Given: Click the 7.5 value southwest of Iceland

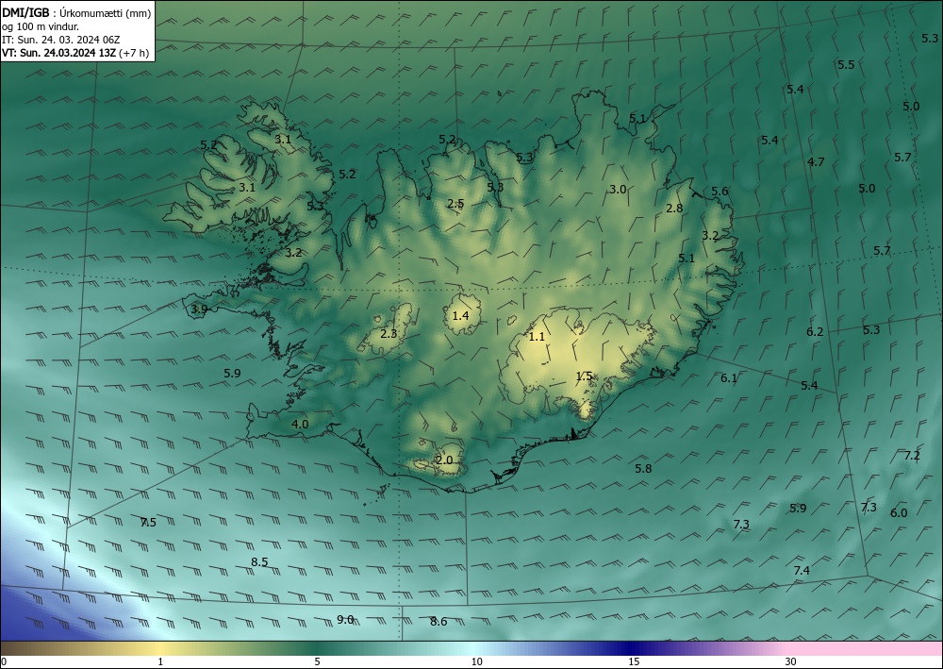Looking at the screenshot, I should [x=148, y=522].
